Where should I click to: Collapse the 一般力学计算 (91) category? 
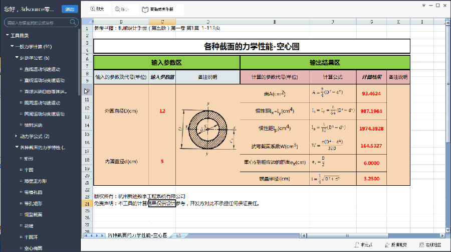(12, 47)
